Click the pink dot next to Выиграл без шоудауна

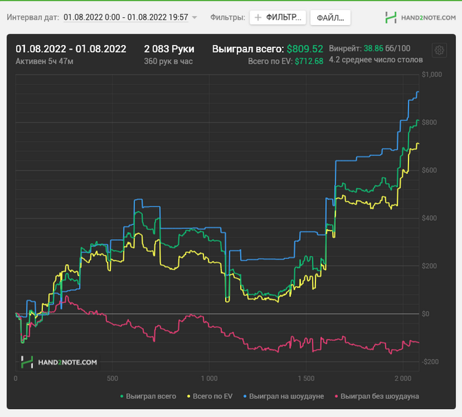click(337, 397)
